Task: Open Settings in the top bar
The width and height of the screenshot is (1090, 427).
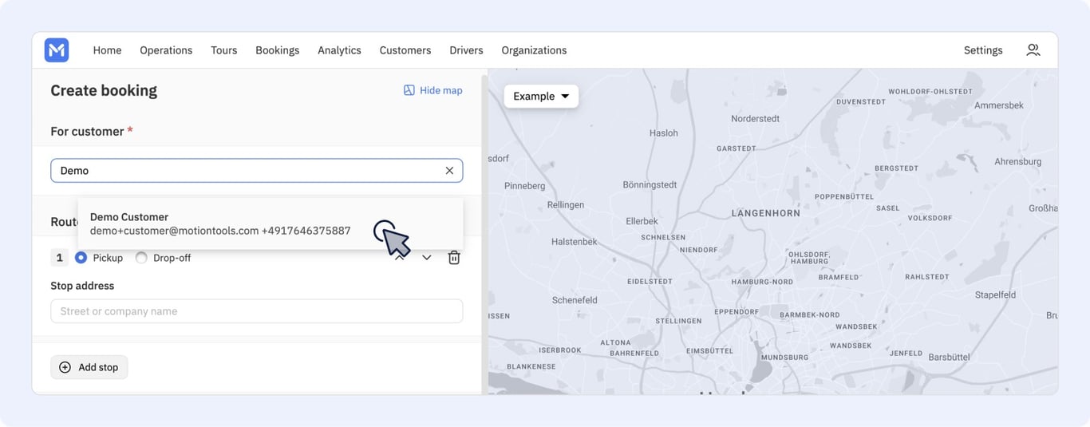Action: (x=983, y=50)
